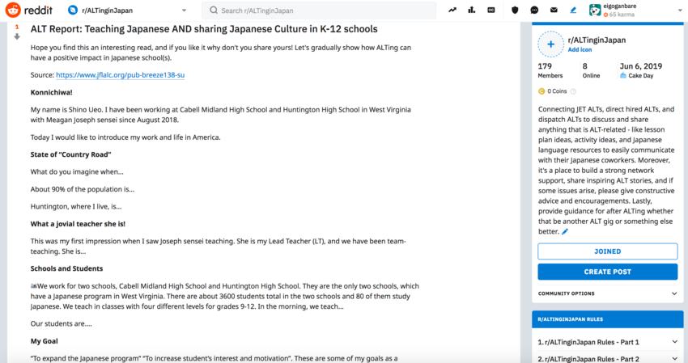Screen dimensions: 688x363
Task: Click the 8 Online count
Action: 591,70
